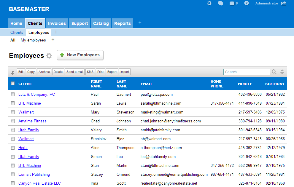Check the box for Simon Lee row
Screen dimensions: 294x187
point(12,157)
